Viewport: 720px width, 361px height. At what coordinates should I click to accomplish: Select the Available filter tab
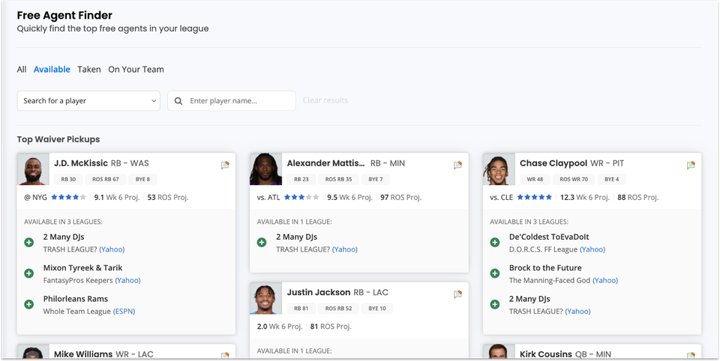[x=52, y=69]
